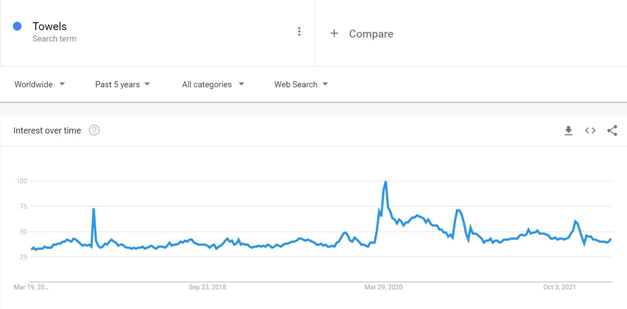Click the peak point near Mar 29, 2020
This screenshot has height=309, width=627.
pyautogui.click(x=386, y=181)
